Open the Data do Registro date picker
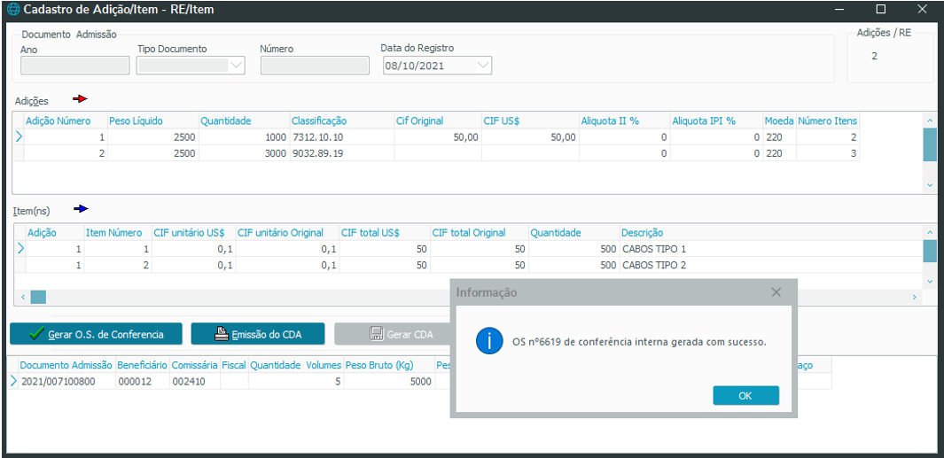Screen dimensions: 944x458 [482, 65]
